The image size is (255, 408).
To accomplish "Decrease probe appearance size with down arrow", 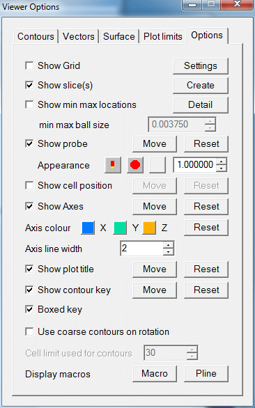I will 221,168.
